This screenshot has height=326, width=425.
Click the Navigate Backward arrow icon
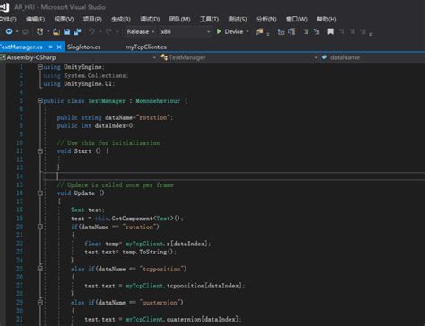tap(9, 31)
